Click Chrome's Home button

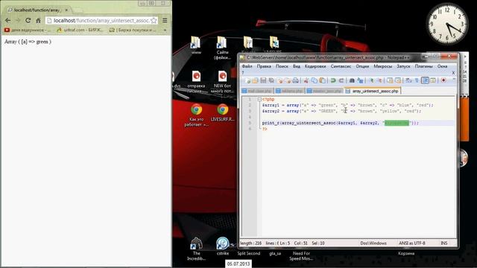tap(38, 20)
